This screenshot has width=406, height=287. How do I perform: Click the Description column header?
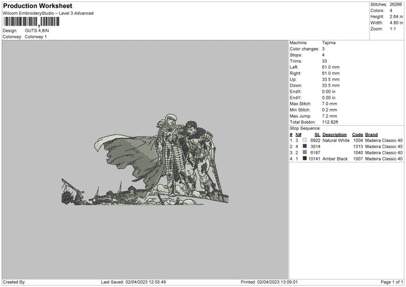(334, 135)
